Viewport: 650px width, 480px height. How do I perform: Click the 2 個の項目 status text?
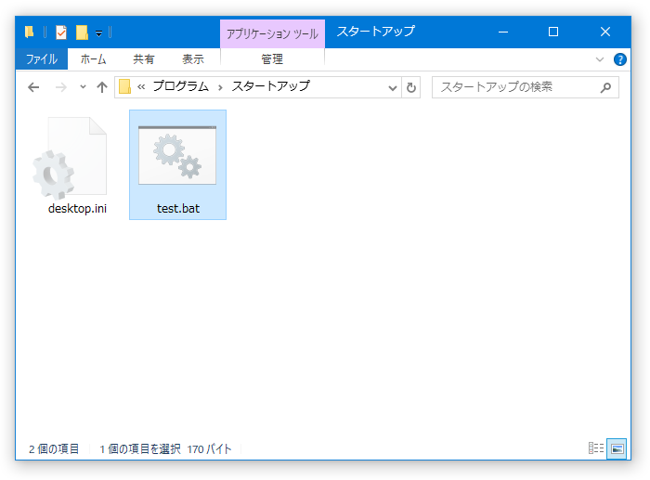click(54, 449)
